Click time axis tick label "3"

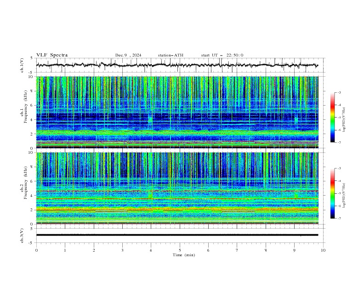(122, 250)
